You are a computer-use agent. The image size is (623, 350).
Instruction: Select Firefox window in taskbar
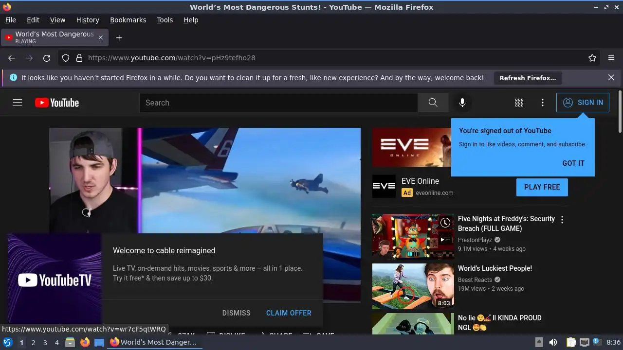click(x=155, y=342)
